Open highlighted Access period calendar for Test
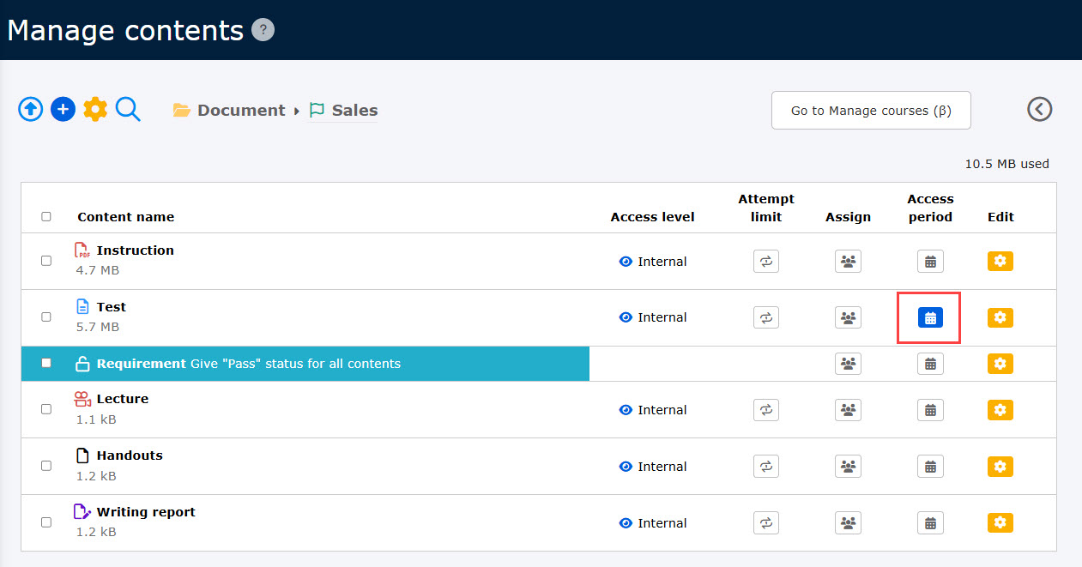1082x567 pixels. click(930, 317)
